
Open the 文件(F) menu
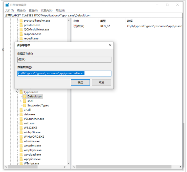pos(10,11)
